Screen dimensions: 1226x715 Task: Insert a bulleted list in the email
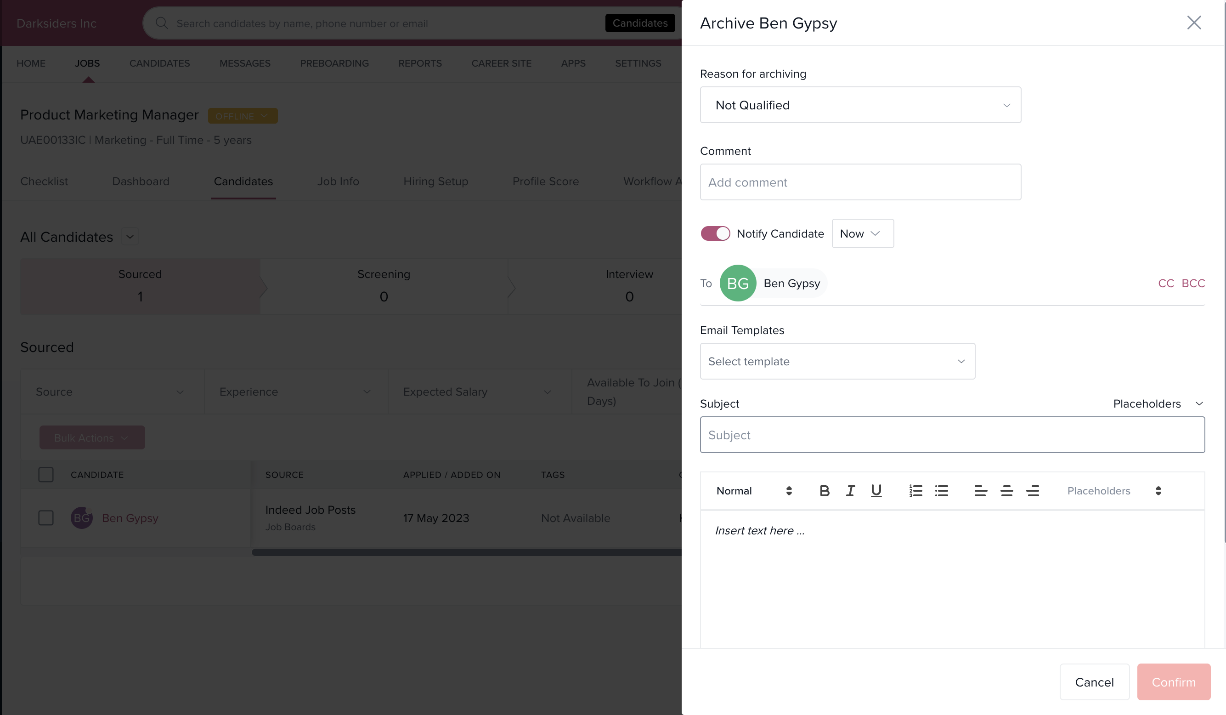[941, 491]
